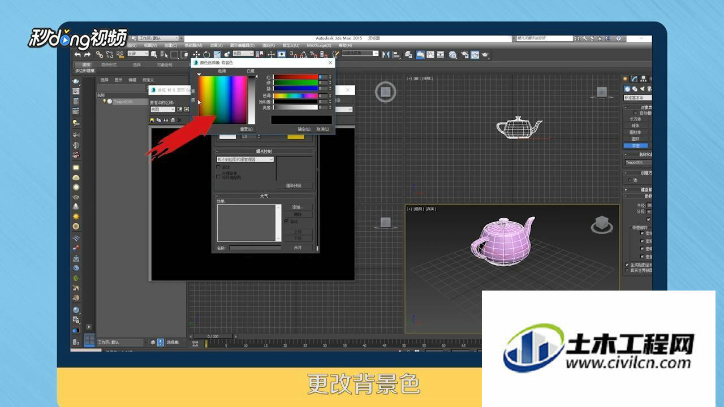Open Area to Render dropdown

pyautogui.click(x=163, y=109)
